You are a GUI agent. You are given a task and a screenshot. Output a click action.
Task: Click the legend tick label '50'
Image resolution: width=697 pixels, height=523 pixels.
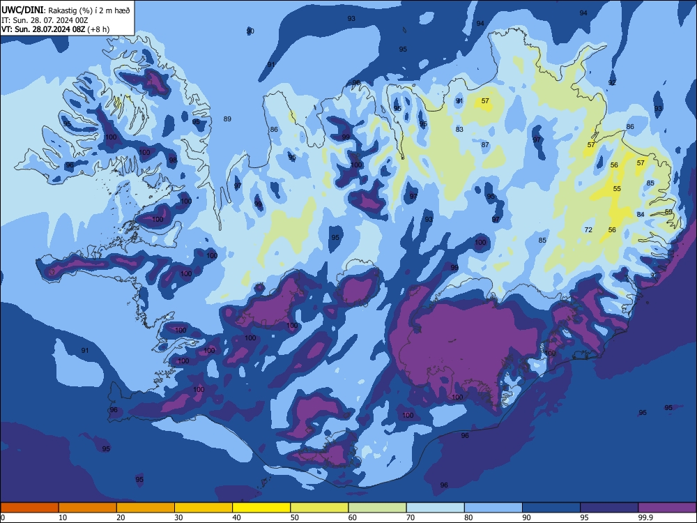click(x=295, y=517)
